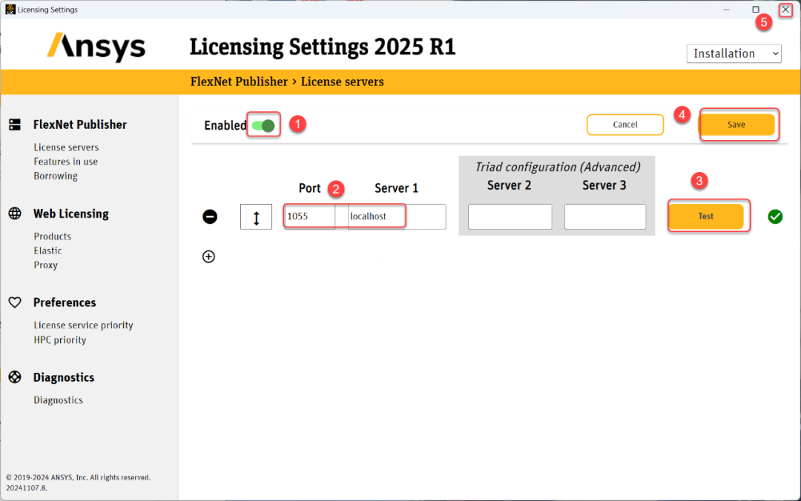Click the 'Triad configuration (Advanced)' label
801x501 pixels.
(558, 167)
